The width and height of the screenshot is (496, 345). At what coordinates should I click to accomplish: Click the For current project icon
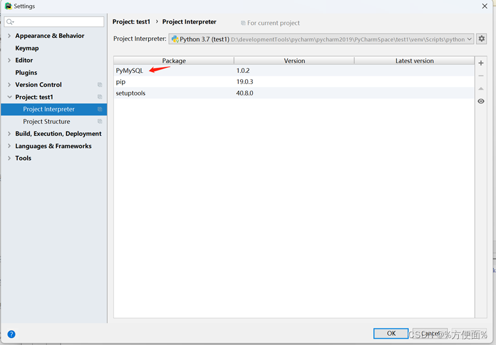[x=243, y=23]
